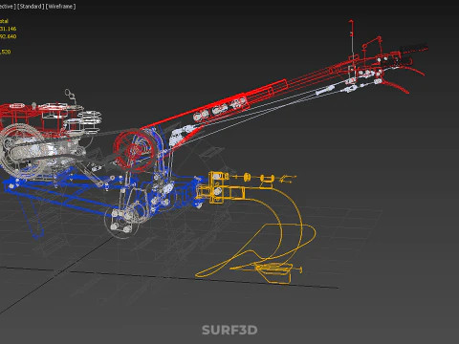Click the 31.146 statistics value
Screen dimensions: 459x344
pyautogui.click(x=8, y=29)
